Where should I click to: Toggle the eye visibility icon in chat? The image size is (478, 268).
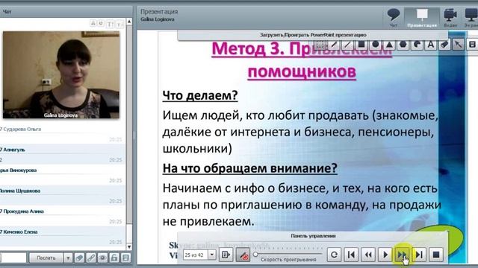pyautogui.click(x=102, y=258)
